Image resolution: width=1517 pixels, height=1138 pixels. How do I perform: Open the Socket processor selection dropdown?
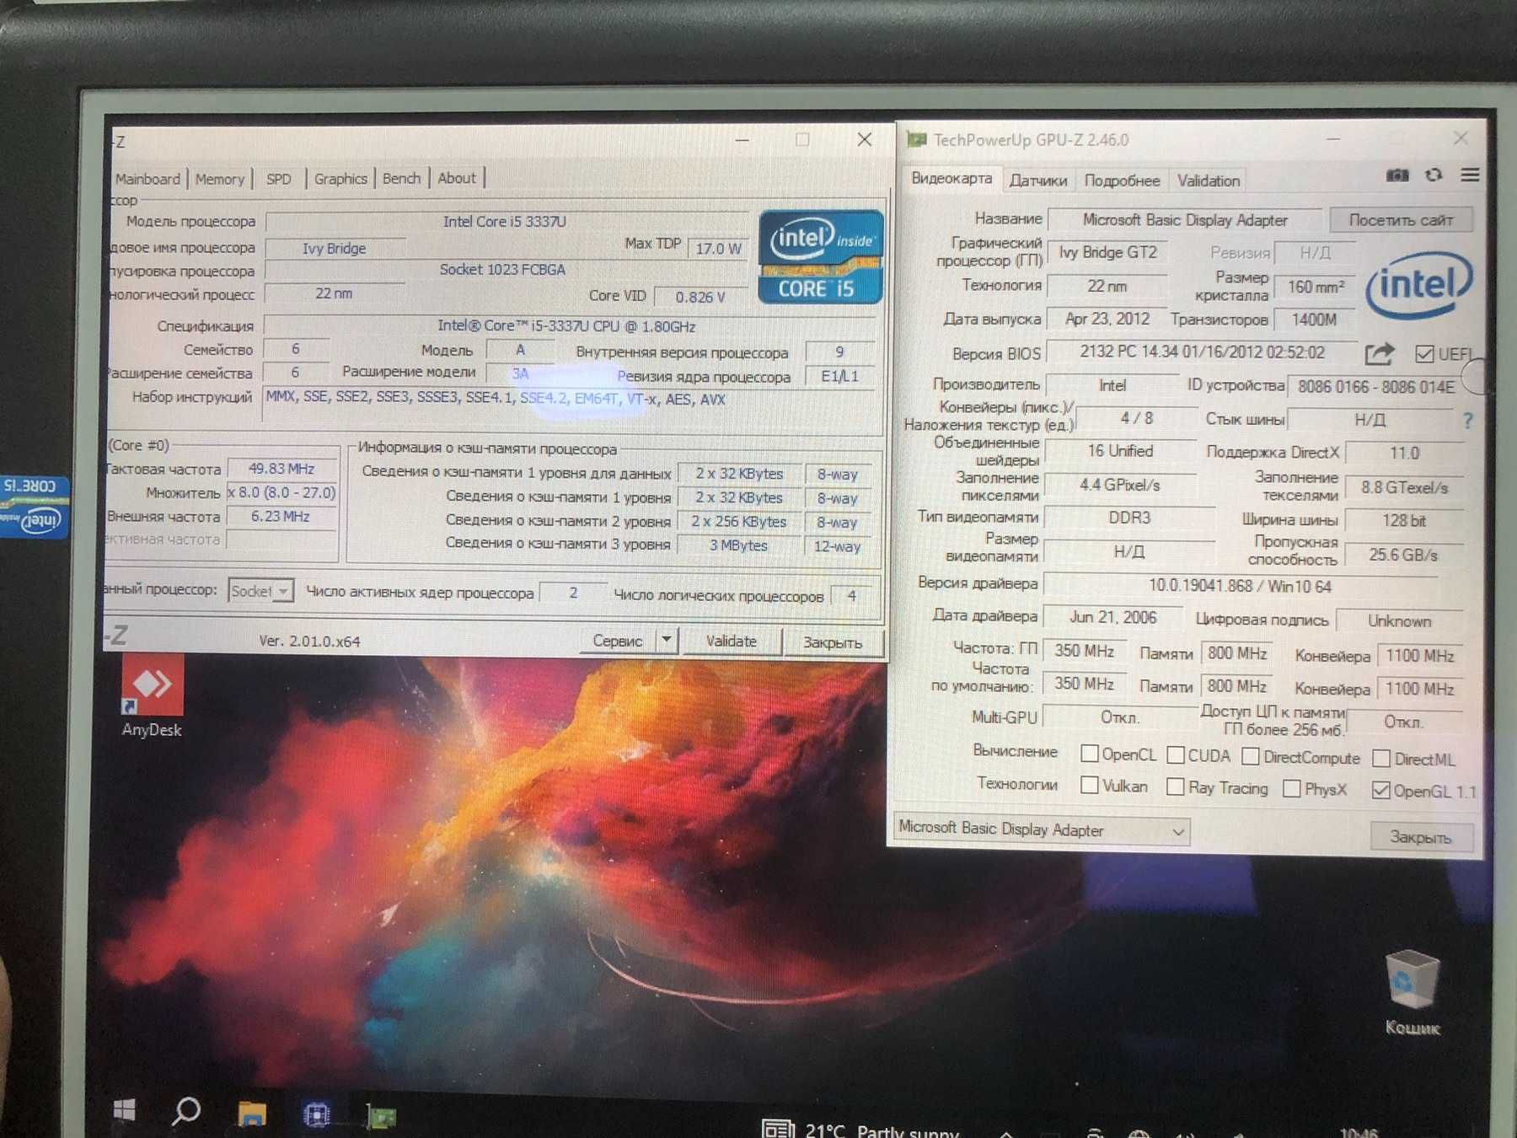(260, 591)
